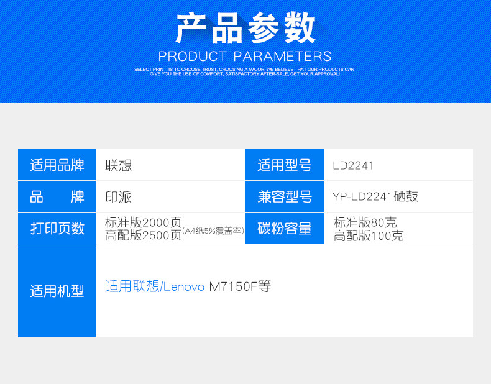Click the 标准版80克 text

[x=365, y=222]
